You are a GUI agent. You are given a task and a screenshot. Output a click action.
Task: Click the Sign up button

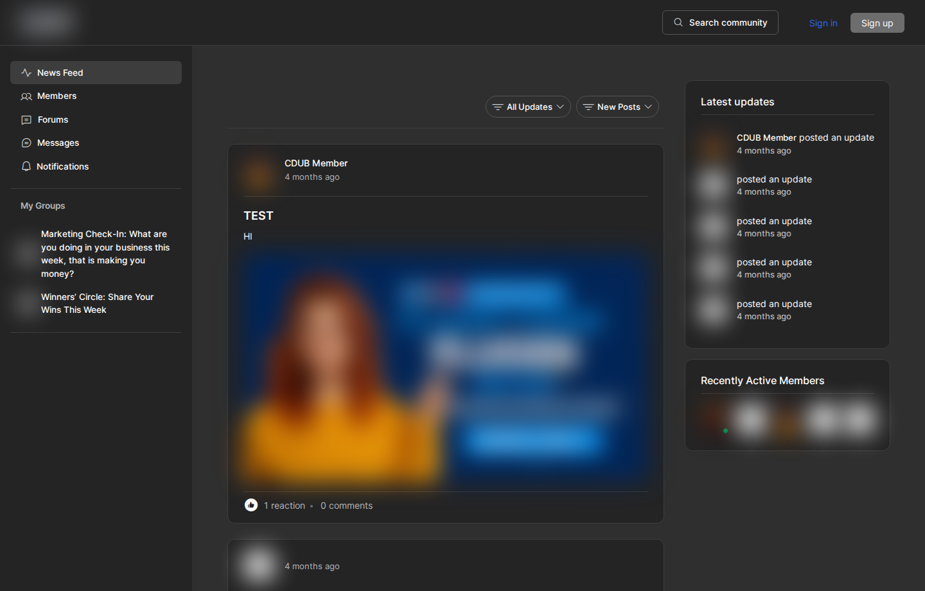click(877, 23)
